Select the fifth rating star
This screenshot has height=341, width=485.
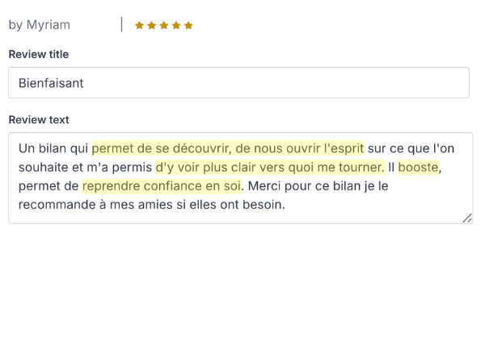[188, 25]
